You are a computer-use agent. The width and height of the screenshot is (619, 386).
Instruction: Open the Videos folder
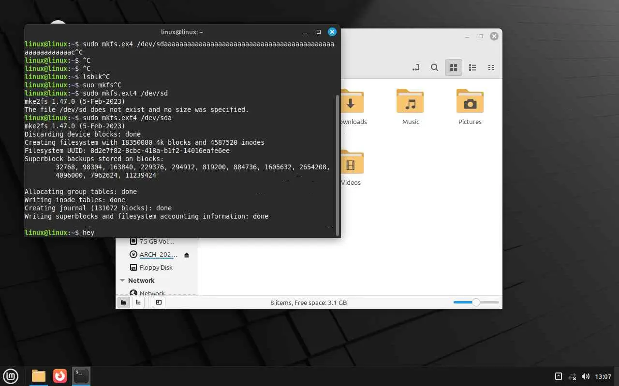point(351,168)
